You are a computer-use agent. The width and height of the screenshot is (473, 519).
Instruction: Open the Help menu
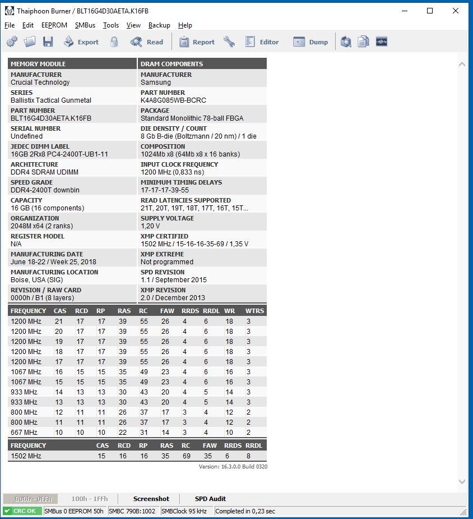tap(185, 25)
